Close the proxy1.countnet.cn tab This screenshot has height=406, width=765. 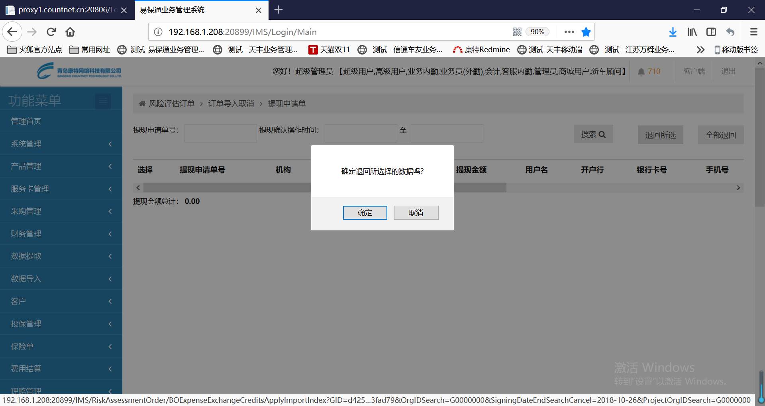(124, 10)
